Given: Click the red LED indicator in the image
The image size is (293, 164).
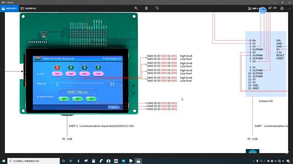Looking at the screenshot, I should (57, 67).
